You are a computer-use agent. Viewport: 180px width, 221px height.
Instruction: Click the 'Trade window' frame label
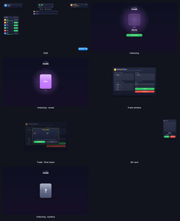(134, 108)
